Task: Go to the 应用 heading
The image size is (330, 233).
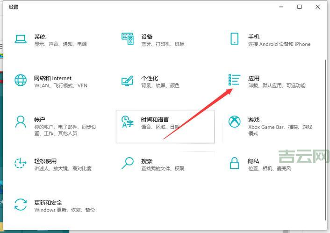Action: [254, 78]
